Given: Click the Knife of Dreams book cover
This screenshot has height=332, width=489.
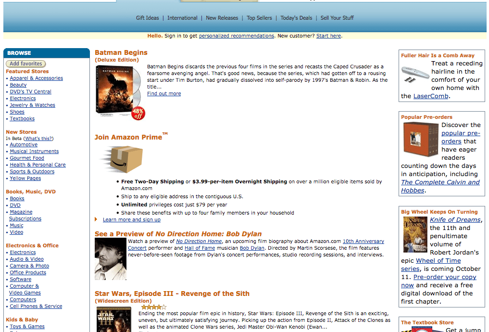Looking at the screenshot, I should [415, 235].
